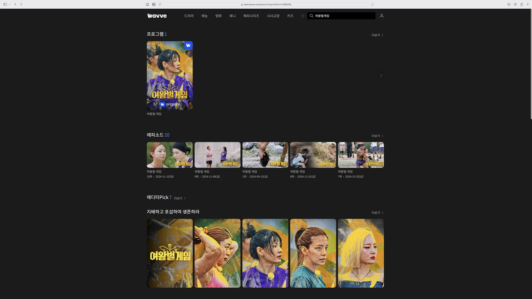This screenshot has width=532, height=299.
Task: Toggle the browser sidebar panel icon
Action: point(5,4)
